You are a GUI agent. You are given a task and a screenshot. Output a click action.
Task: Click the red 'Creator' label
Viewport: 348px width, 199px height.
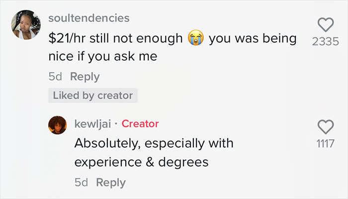point(140,123)
